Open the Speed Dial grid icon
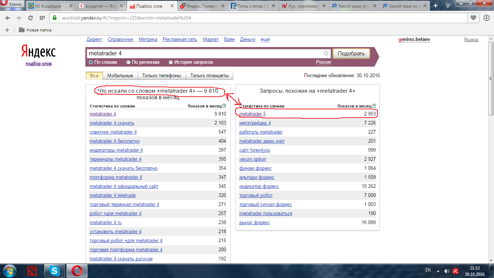 pos(42,18)
